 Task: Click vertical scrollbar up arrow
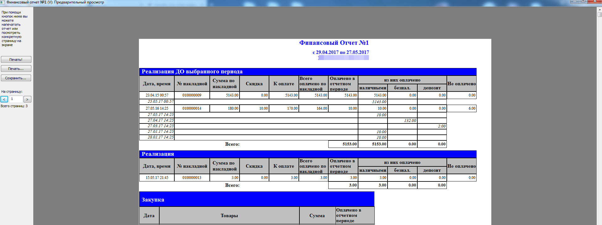tap(599, 9)
